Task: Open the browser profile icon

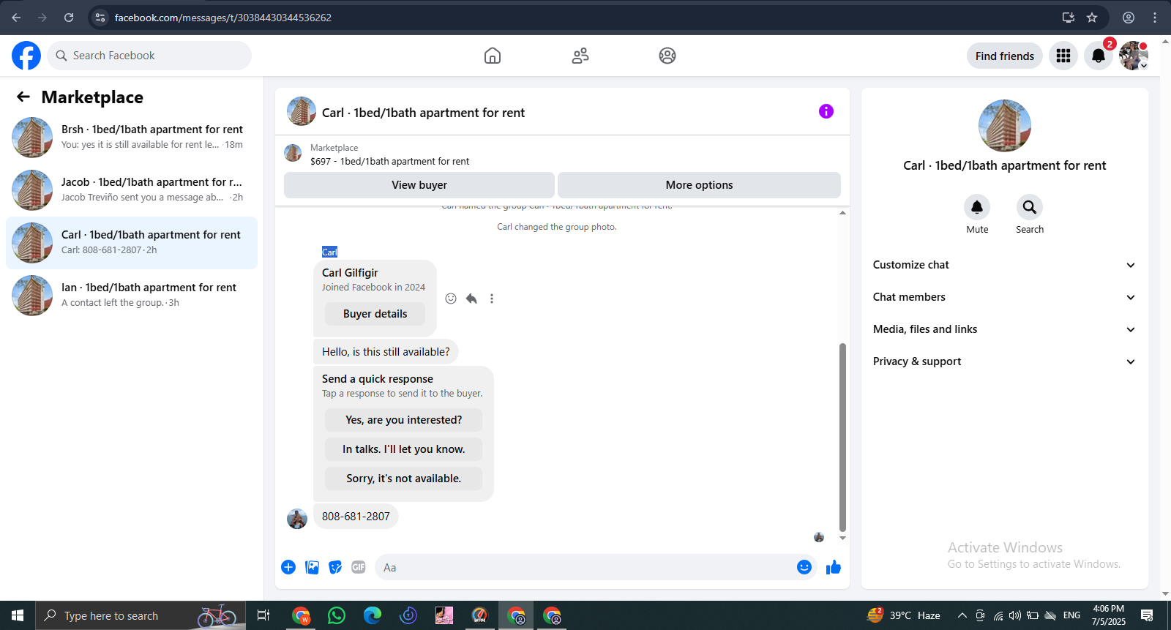Action: click(x=1129, y=18)
